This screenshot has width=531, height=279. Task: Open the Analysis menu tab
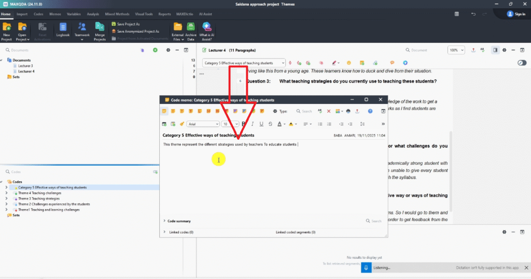click(x=93, y=14)
